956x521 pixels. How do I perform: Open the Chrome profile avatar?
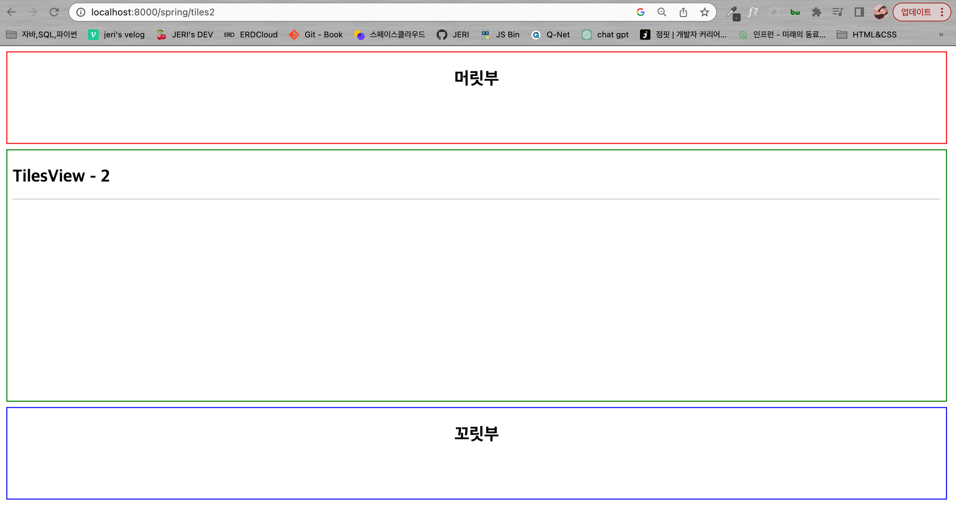coord(880,12)
